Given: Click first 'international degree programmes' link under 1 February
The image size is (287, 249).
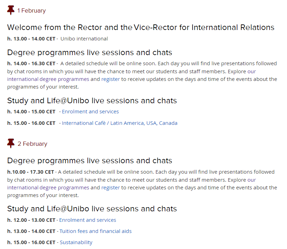Looking at the screenshot, I should 48,79.
